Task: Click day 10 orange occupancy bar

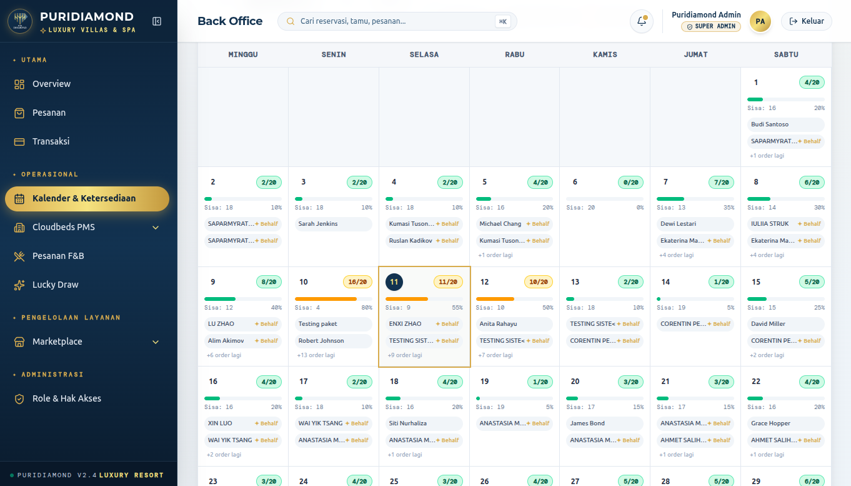Action: (x=334, y=299)
